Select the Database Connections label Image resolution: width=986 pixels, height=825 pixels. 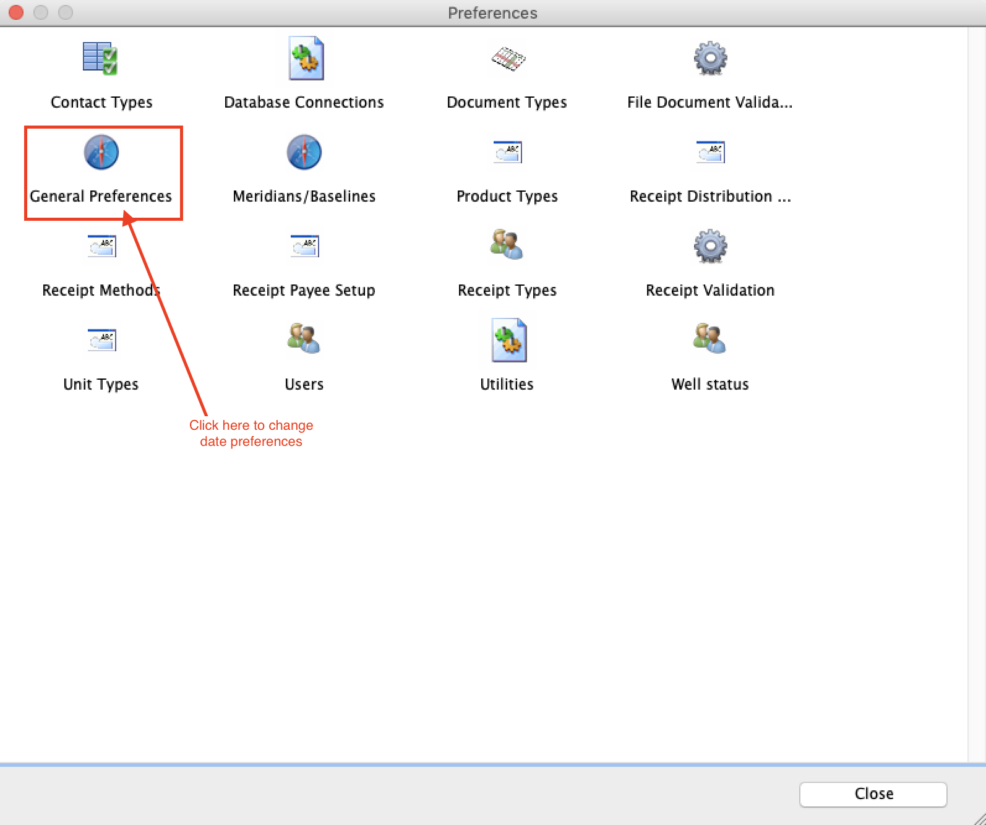304,103
